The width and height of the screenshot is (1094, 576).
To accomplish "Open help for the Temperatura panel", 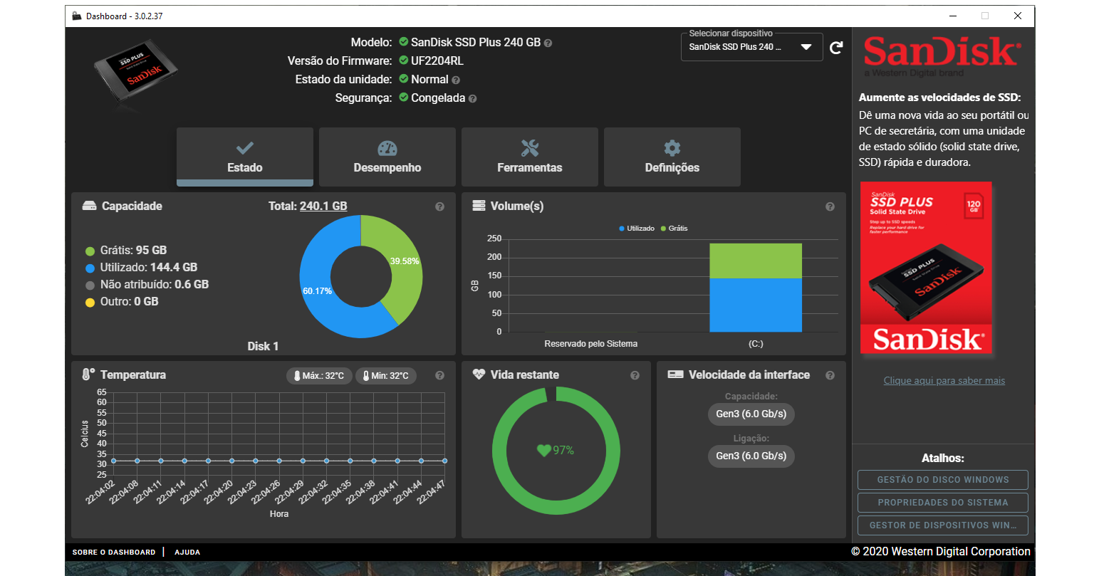I will pyautogui.click(x=439, y=375).
